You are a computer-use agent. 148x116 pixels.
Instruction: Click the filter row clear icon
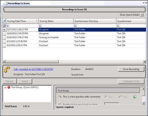point(4,26)
